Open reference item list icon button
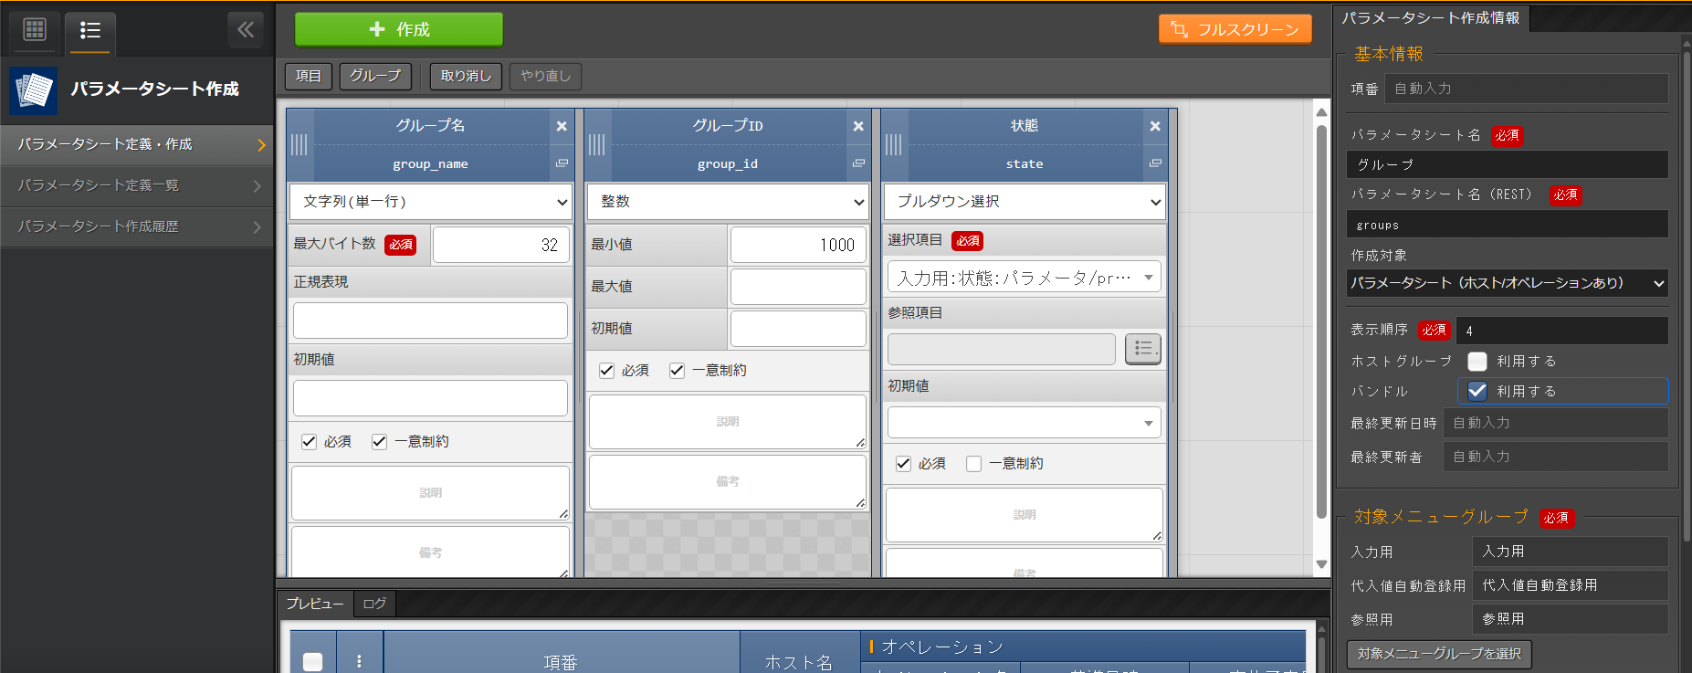Viewport: 1692px width, 673px height. click(1142, 348)
